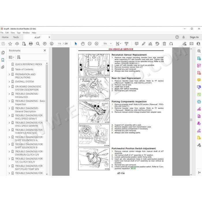Zoom out with minus icon

pyautogui.click(x=89, y=44)
